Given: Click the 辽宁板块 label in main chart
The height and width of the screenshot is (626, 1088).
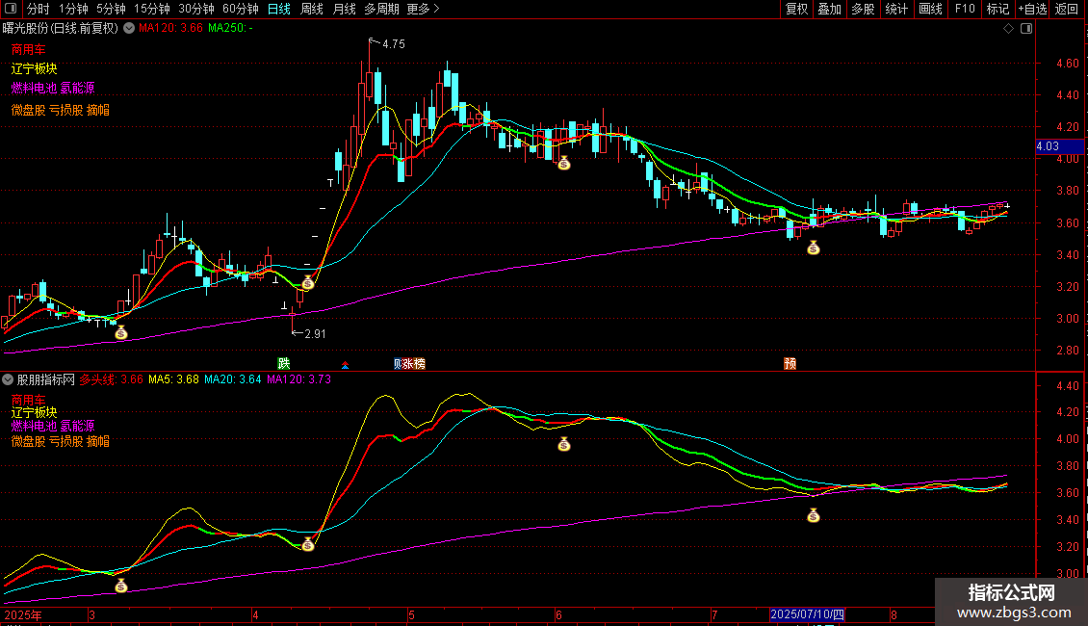Looking at the screenshot, I should coord(34,68).
